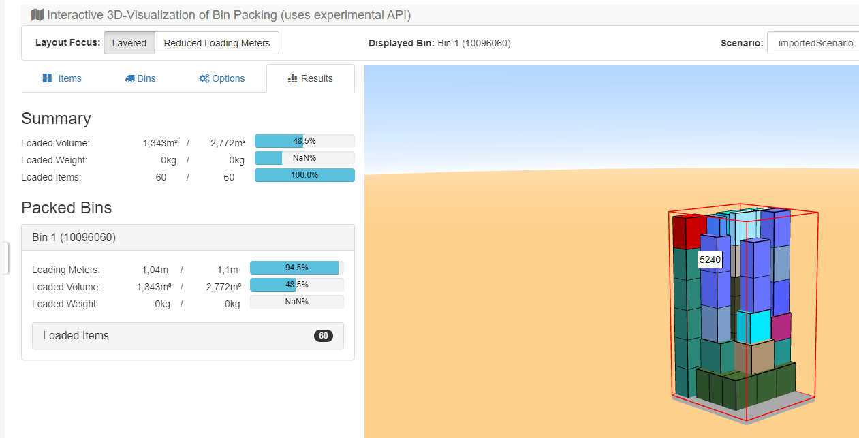Click the 5240 label in the 3D view
859x438 pixels.
(710, 260)
